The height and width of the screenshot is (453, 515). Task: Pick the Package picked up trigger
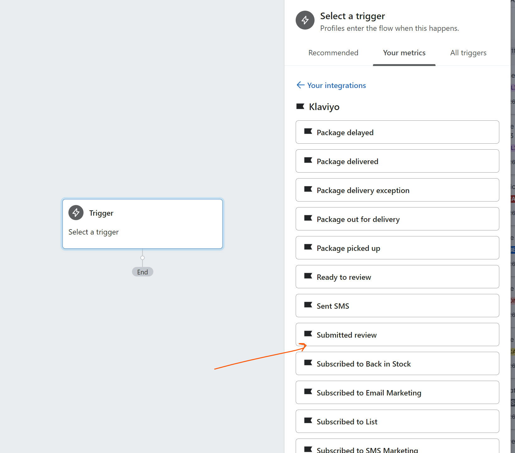[x=397, y=248]
